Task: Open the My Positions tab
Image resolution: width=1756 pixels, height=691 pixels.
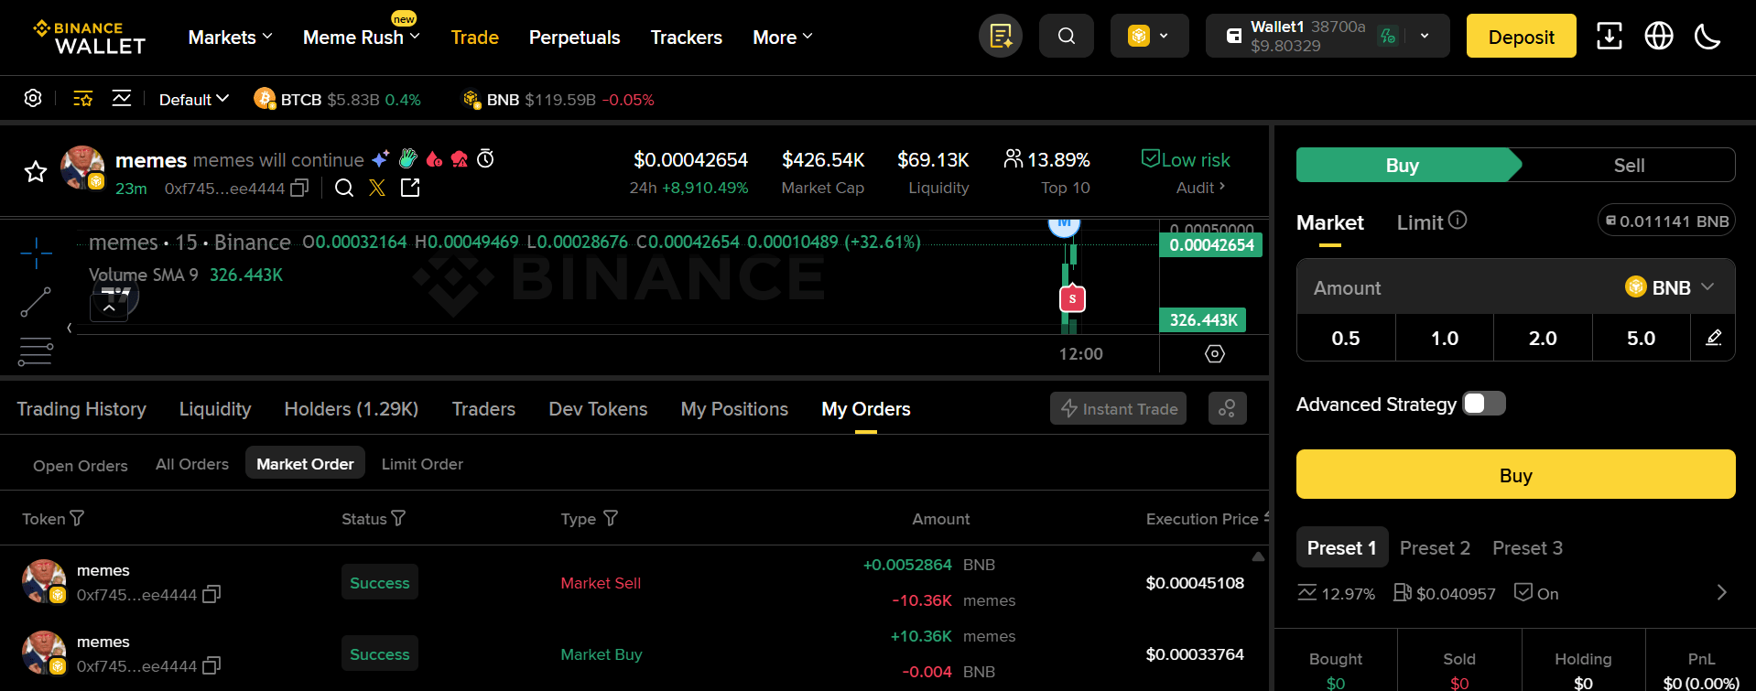Action: [734, 409]
